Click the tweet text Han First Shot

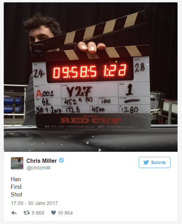click(x=16, y=187)
